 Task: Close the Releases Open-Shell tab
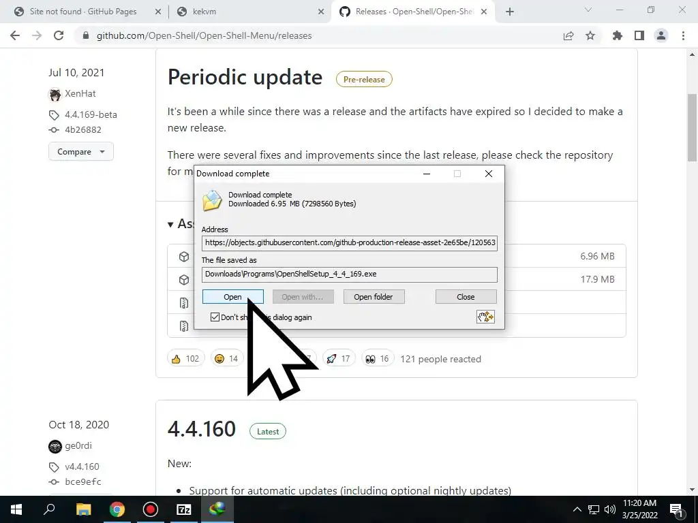click(485, 12)
